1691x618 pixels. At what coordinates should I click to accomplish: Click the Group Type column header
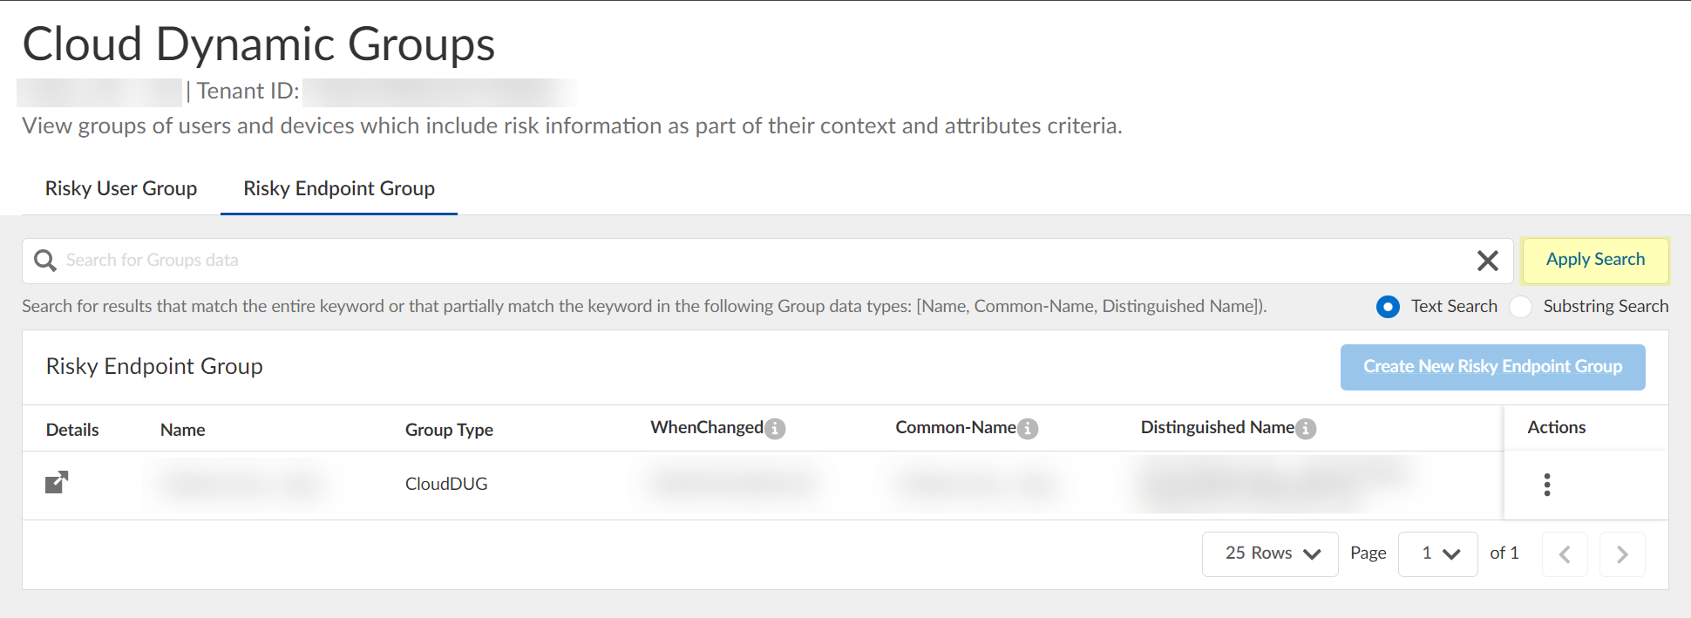click(x=449, y=430)
